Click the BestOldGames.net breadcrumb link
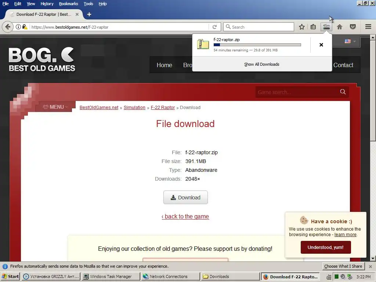Viewport: 376px width, 282px height. point(99,108)
